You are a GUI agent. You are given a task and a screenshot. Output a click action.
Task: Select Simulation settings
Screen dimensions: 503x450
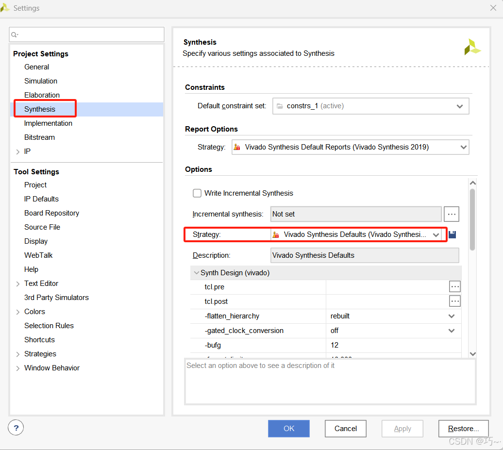(x=41, y=81)
